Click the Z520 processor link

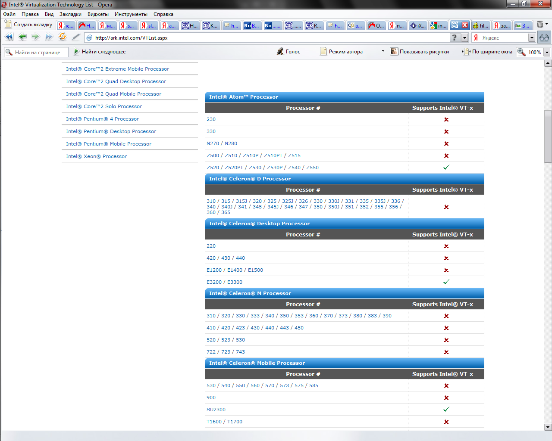[x=213, y=168]
